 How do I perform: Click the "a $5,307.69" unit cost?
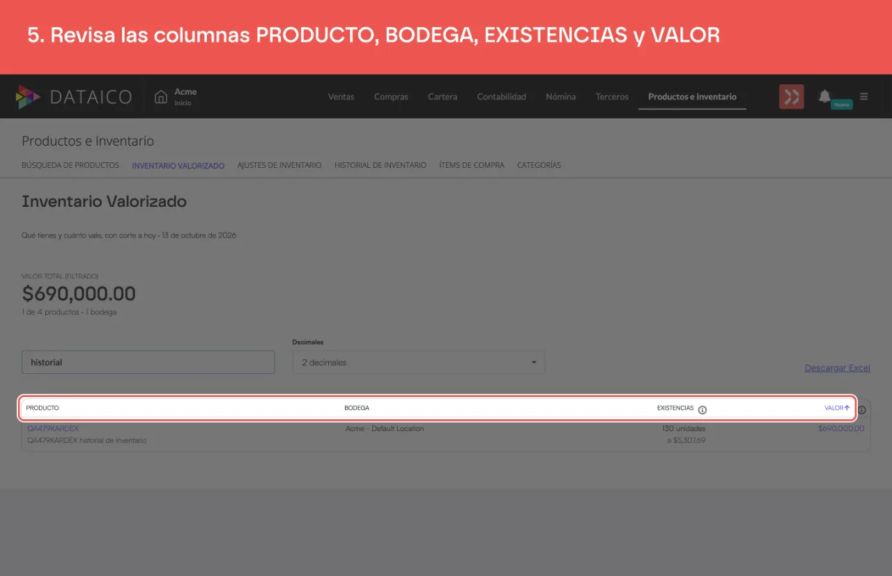click(x=686, y=440)
